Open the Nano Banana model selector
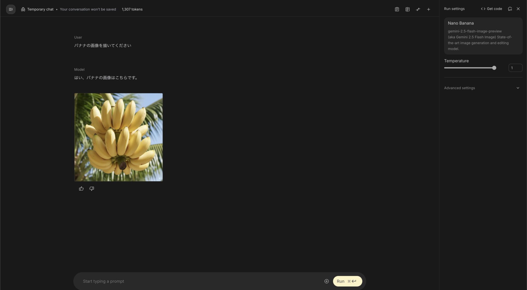This screenshot has width=527, height=290. click(x=483, y=36)
